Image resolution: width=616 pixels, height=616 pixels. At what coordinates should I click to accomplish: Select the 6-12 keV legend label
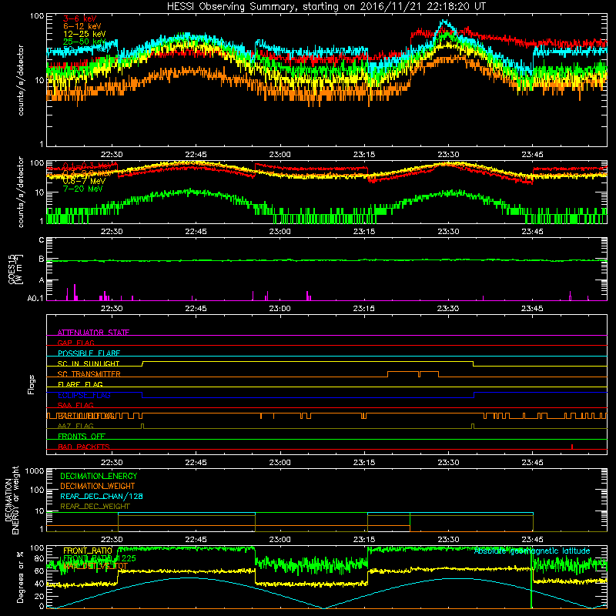point(82,26)
